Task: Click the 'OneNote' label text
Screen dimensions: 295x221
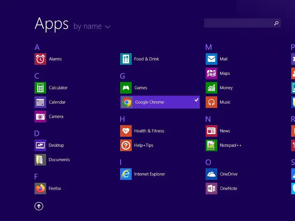Action: coord(228,188)
